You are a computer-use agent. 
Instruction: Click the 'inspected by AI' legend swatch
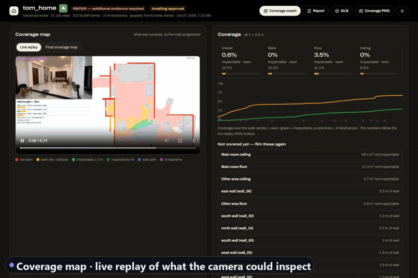[x=108, y=159]
